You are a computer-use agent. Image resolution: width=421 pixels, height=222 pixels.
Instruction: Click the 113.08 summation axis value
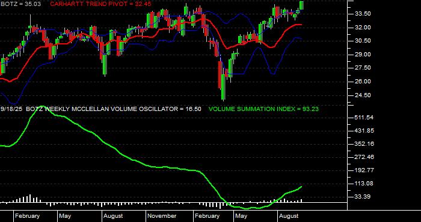(x=364, y=184)
